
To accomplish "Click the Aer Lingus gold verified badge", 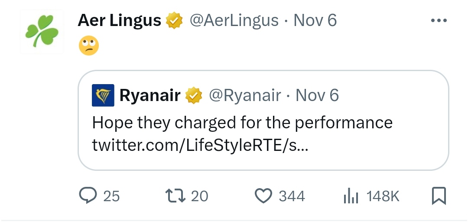I will [174, 20].
